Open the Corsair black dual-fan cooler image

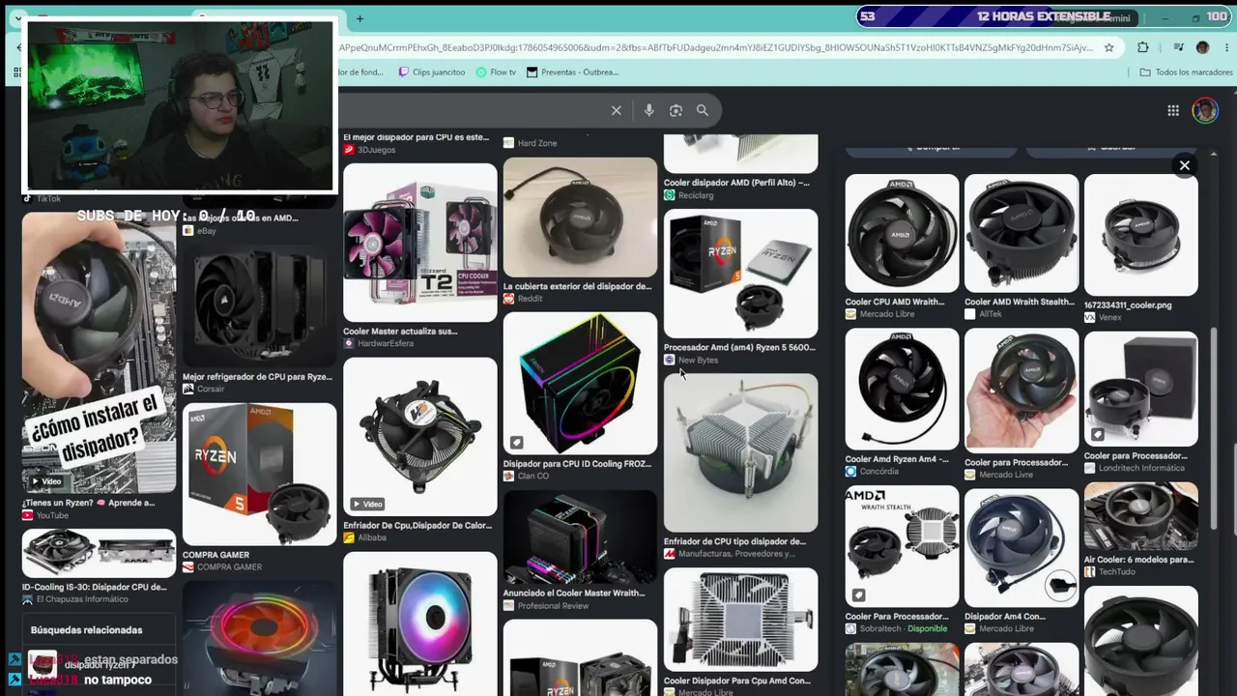(259, 304)
